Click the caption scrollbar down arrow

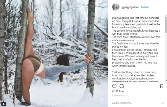[166, 80]
